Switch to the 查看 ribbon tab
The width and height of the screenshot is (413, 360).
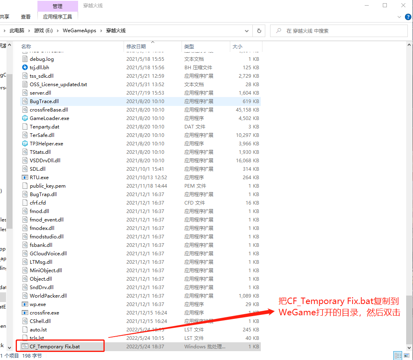pos(25,17)
